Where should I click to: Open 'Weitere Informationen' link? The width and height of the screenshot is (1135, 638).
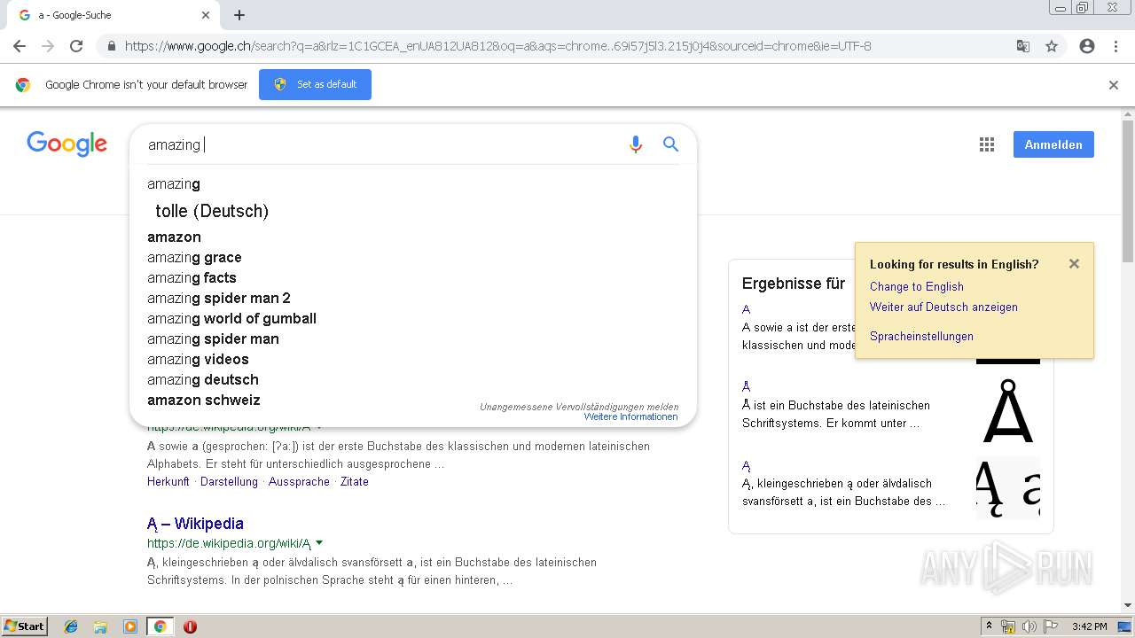click(x=630, y=416)
